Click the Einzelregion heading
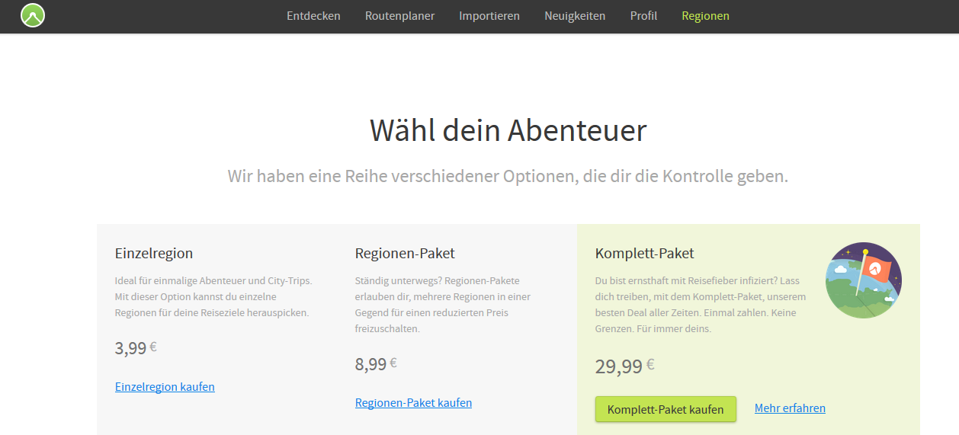This screenshot has height=435, width=959. click(154, 253)
